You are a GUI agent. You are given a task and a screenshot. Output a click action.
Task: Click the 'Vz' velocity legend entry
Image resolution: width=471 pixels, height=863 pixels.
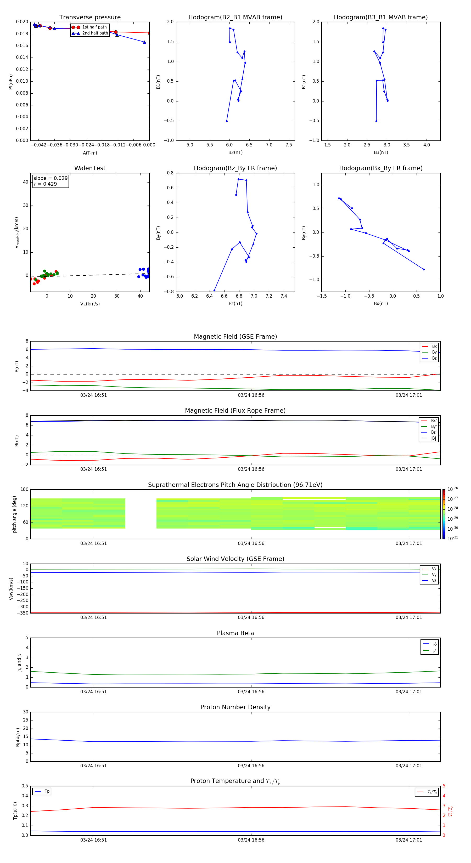coord(430,580)
